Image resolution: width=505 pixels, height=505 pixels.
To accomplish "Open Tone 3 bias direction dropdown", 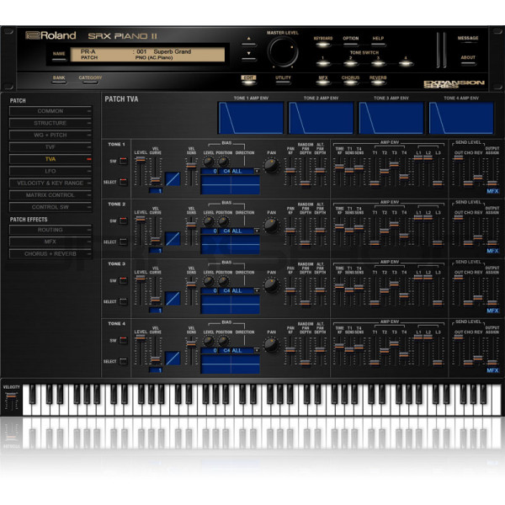I will coord(257,290).
